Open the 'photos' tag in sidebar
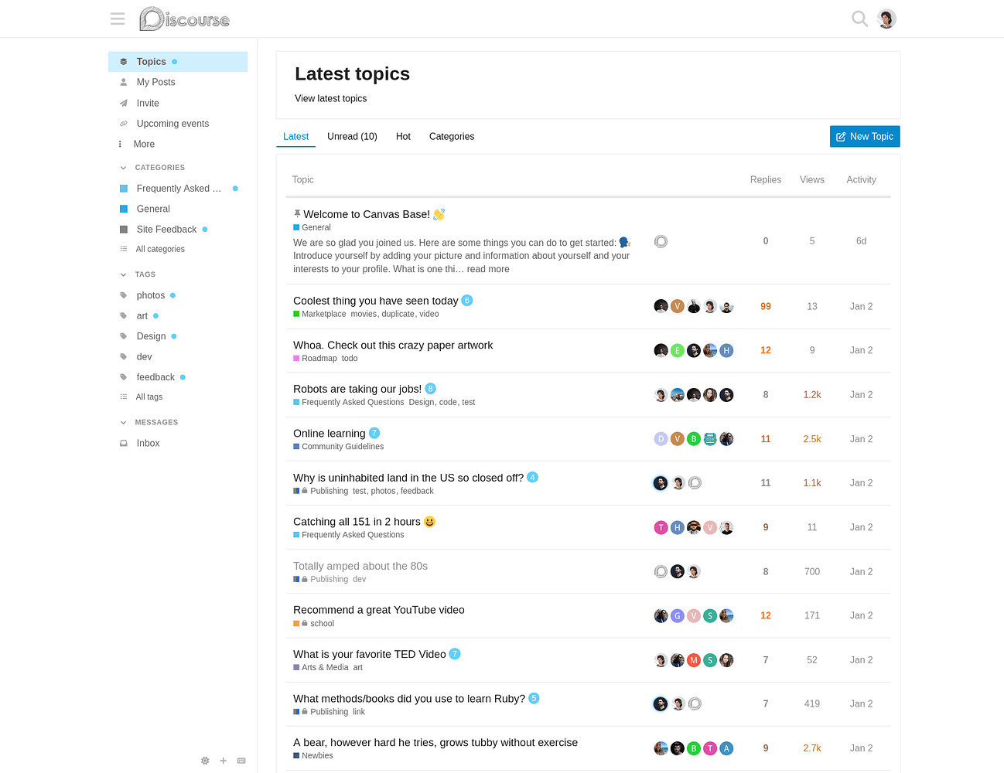The height and width of the screenshot is (773, 1004). [150, 295]
